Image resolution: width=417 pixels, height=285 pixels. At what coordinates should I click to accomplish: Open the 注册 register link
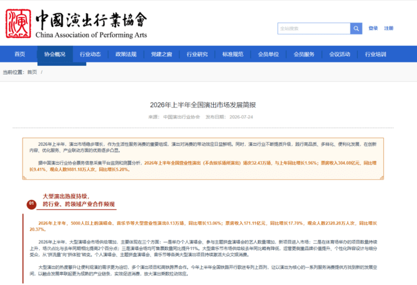pyautogui.click(x=389, y=28)
